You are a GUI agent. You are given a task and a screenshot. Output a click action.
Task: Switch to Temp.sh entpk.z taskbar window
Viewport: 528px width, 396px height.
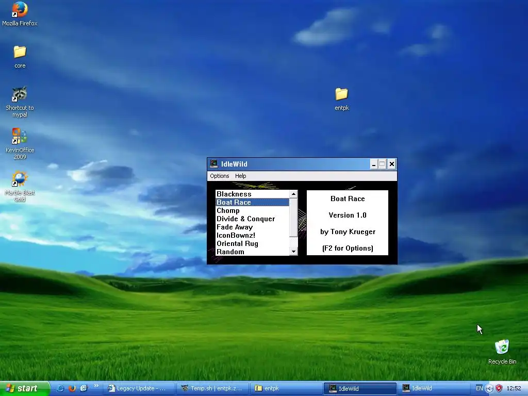(x=213, y=389)
